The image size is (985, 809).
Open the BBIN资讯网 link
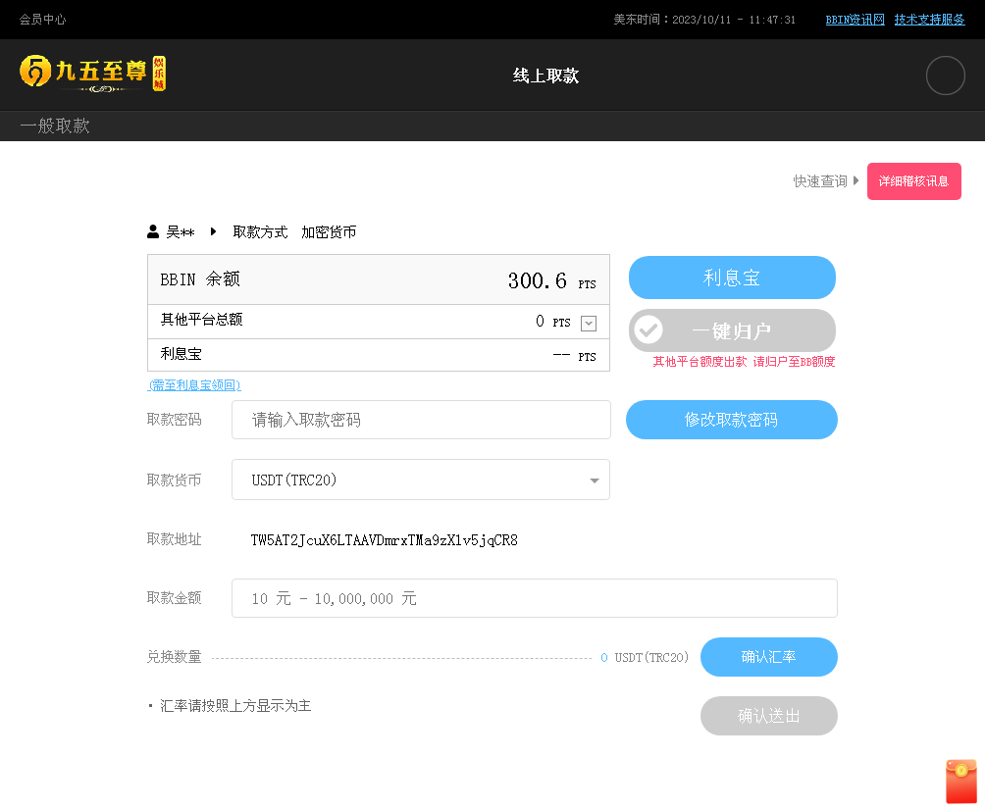[855, 20]
